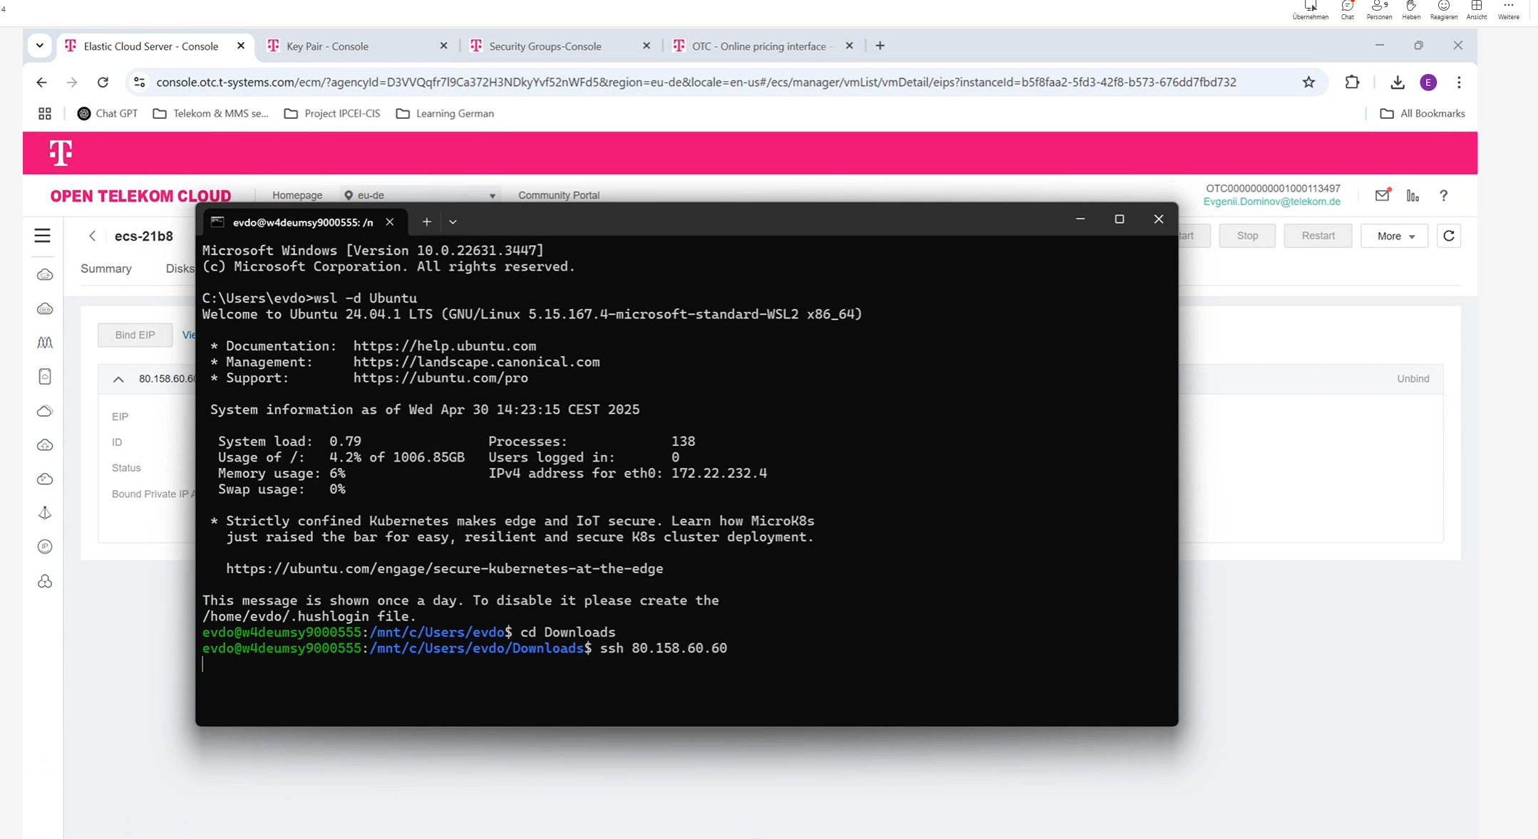Image resolution: width=1538 pixels, height=839 pixels.
Task: Open the Teams Ansicht view button
Action: click(x=1476, y=10)
